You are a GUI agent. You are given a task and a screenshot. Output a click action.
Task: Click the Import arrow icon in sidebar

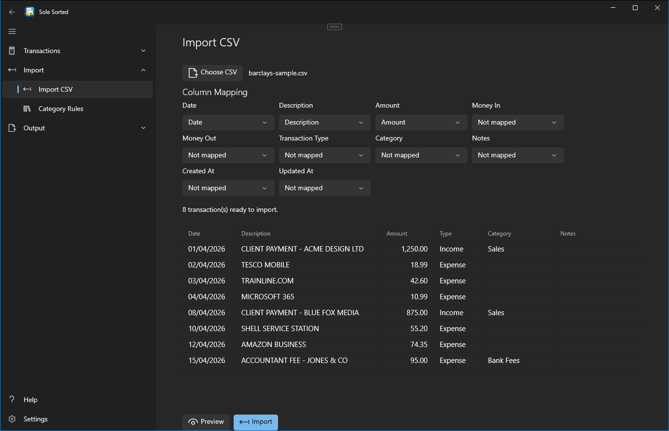tap(12, 70)
